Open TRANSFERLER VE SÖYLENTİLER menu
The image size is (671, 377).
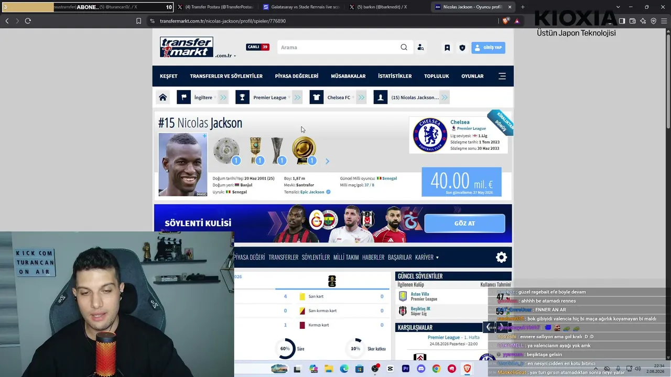(x=226, y=76)
